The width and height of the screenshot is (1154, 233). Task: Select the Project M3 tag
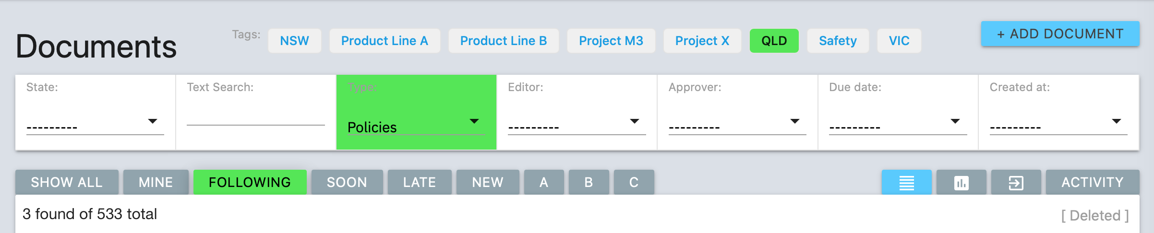tap(611, 41)
